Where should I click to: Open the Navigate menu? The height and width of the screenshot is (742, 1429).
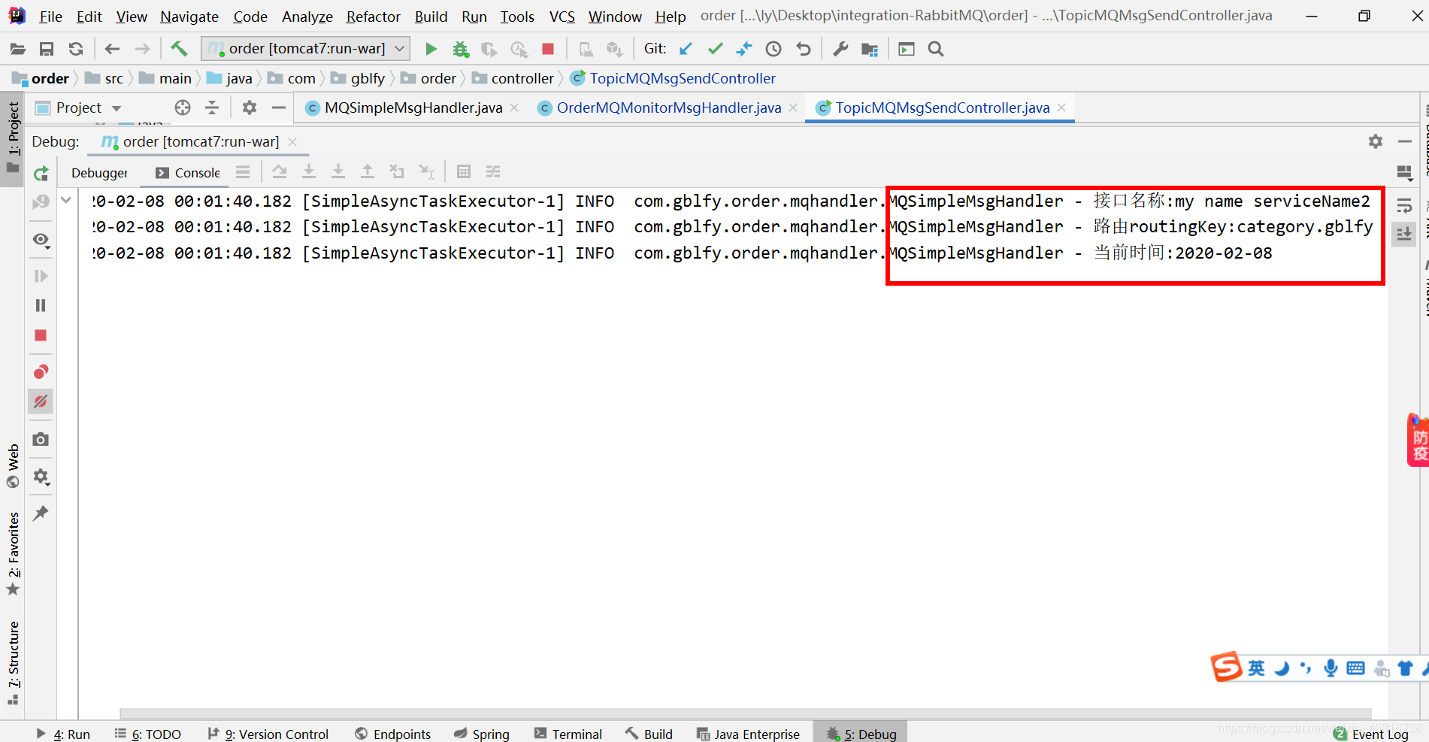pos(189,17)
